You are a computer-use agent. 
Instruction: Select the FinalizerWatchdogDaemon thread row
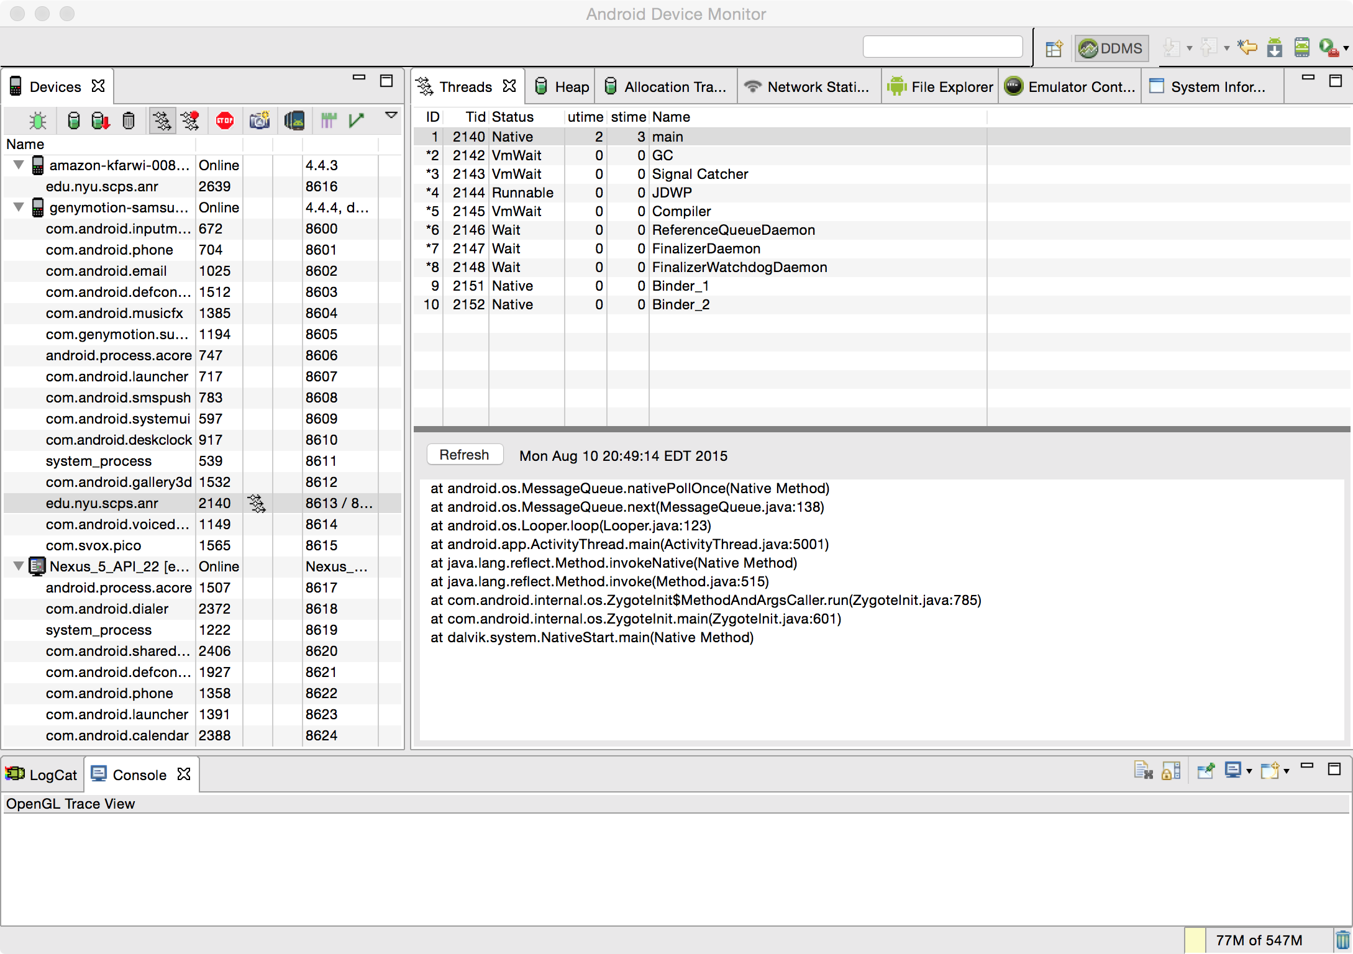click(881, 267)
